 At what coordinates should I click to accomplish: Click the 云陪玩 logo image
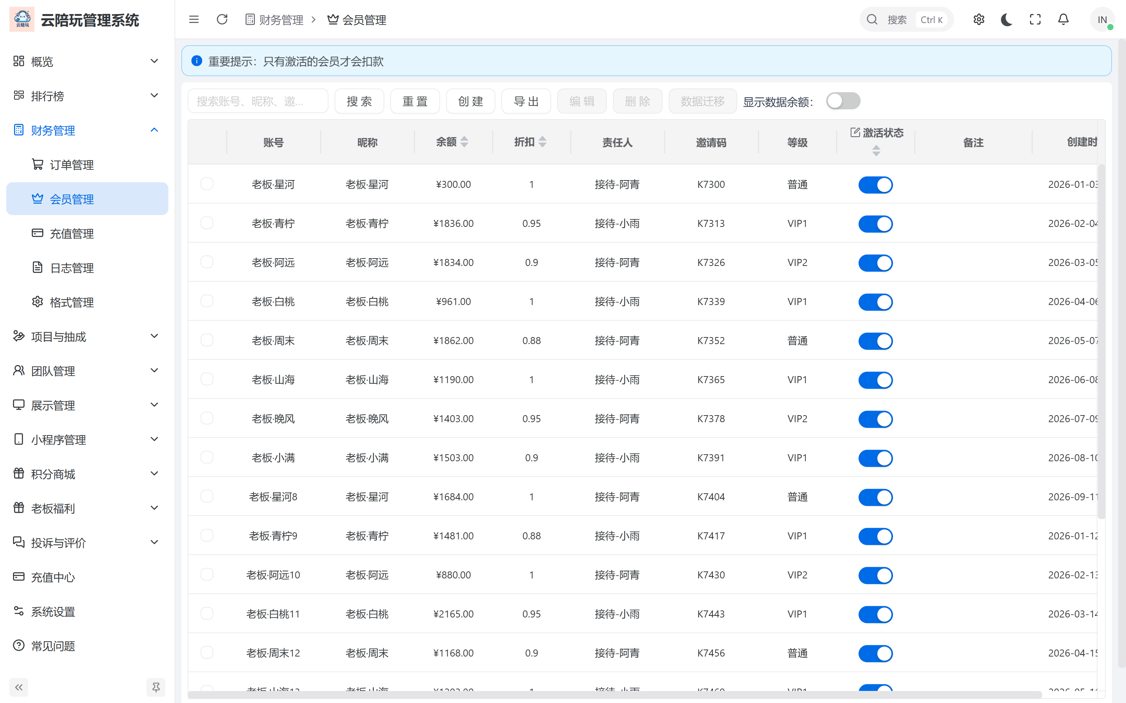(22, 20)
